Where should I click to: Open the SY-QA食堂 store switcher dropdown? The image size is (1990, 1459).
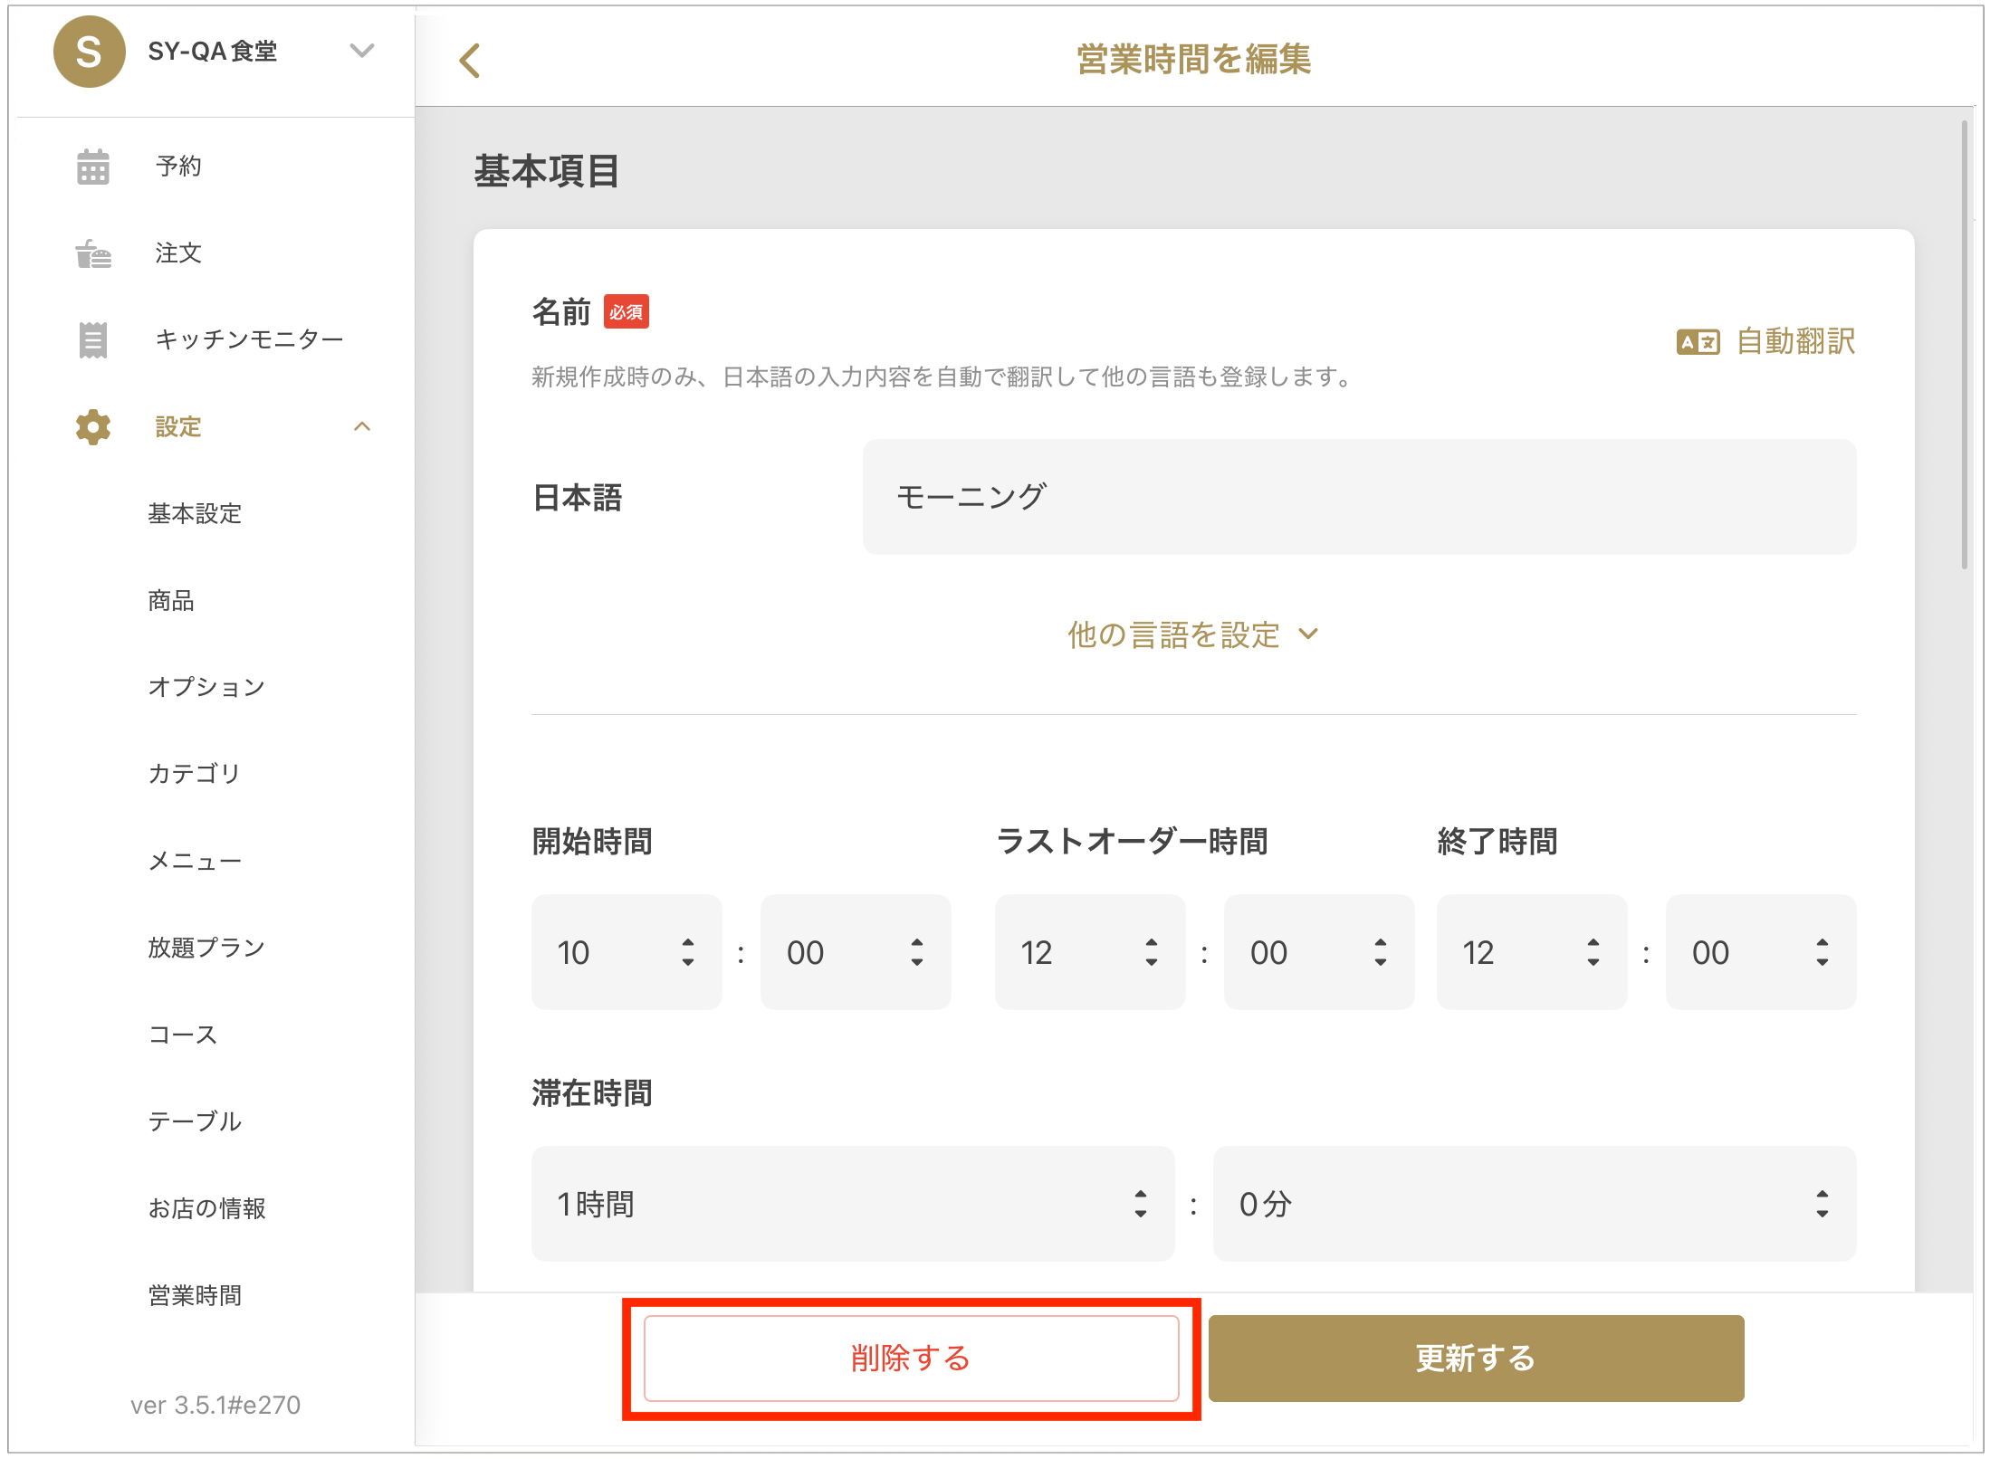point(362,51)
